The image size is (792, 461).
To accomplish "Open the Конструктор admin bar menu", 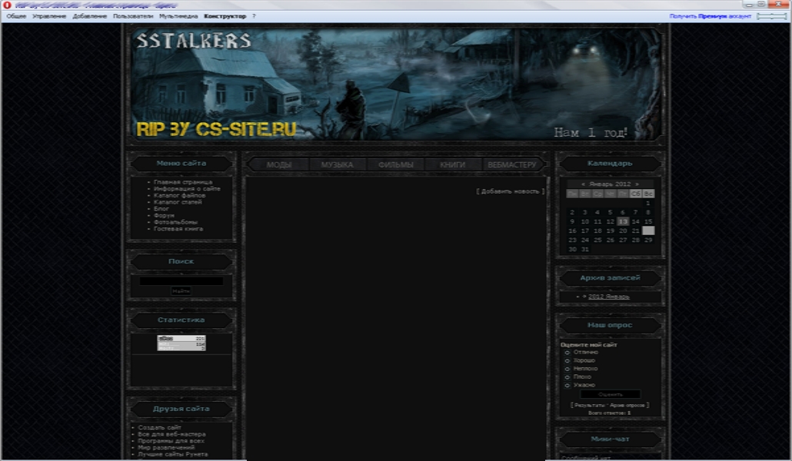I will [225, 16].
